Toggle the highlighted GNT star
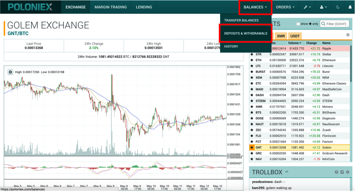This screenshot has height=191, width=355. pos(252,148)
